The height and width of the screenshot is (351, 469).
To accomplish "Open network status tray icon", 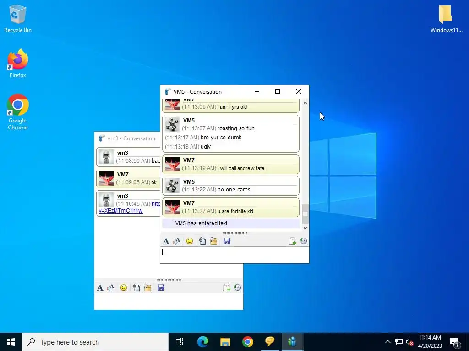I will pyautogui.click(x=399, y=342).
